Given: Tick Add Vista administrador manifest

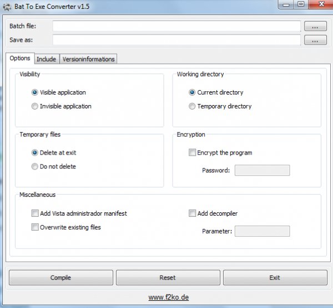Looking at the screenshot, I should click(35, 213).
